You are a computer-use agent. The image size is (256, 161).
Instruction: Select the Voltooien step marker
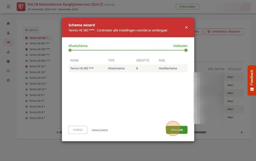pos(186,50)
